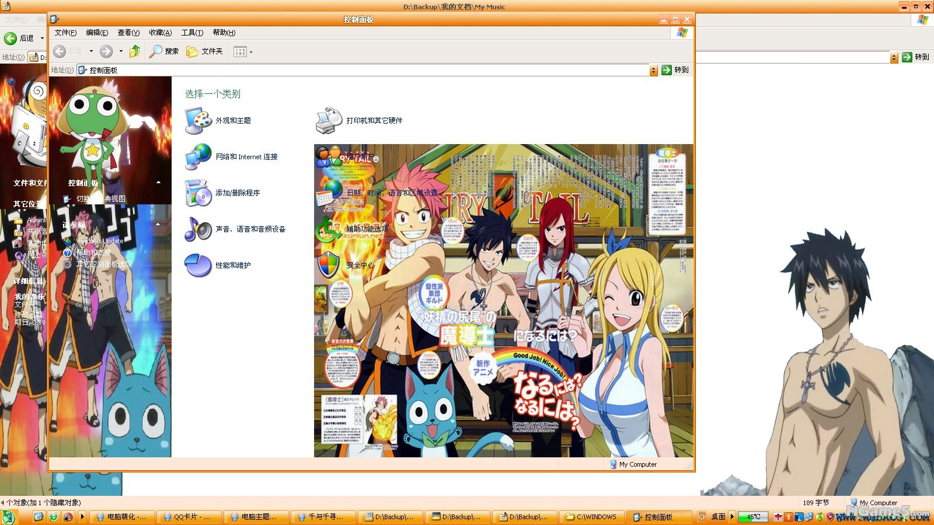The image size is (934, 525).
Task: Click the orange download icon in system tray
Action: pos(789,517)
